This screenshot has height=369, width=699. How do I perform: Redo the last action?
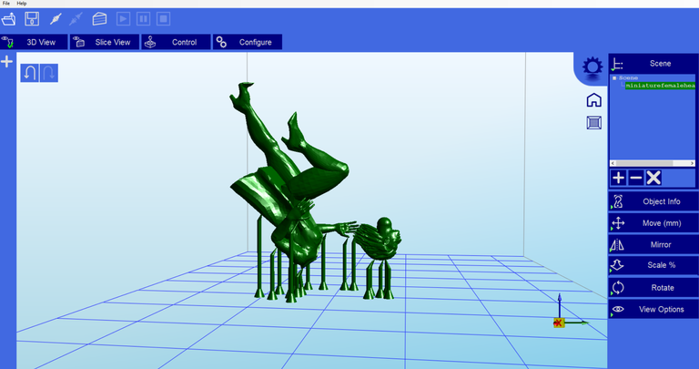pyautogui.click(x=49, y=73)
